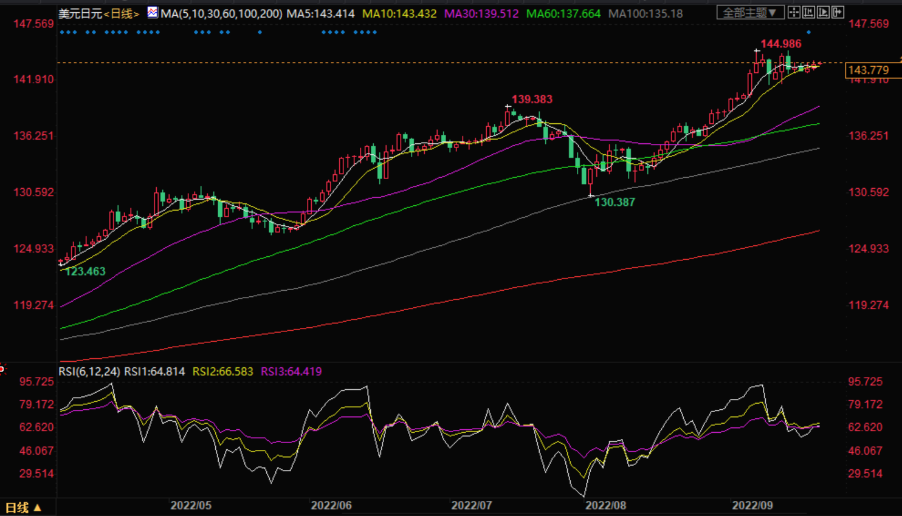Click the 139.383 peak price label
902x516 pixels.
[x=532, y=99]
